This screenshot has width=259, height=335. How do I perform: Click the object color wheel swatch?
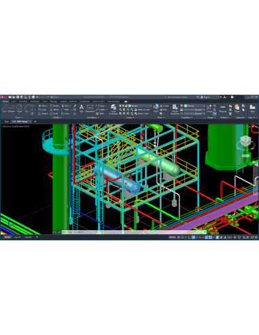click(182, 106)
